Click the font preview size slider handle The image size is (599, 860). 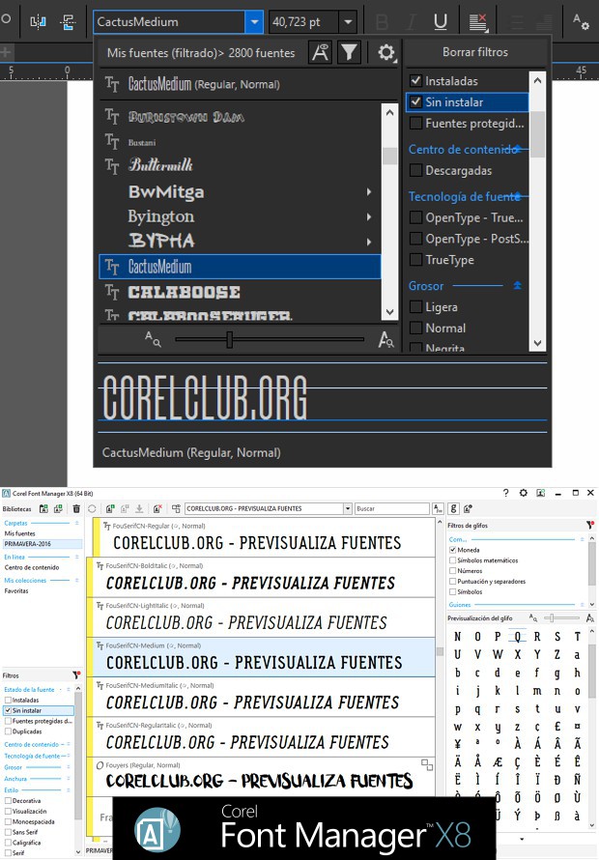tap(229, 339)
